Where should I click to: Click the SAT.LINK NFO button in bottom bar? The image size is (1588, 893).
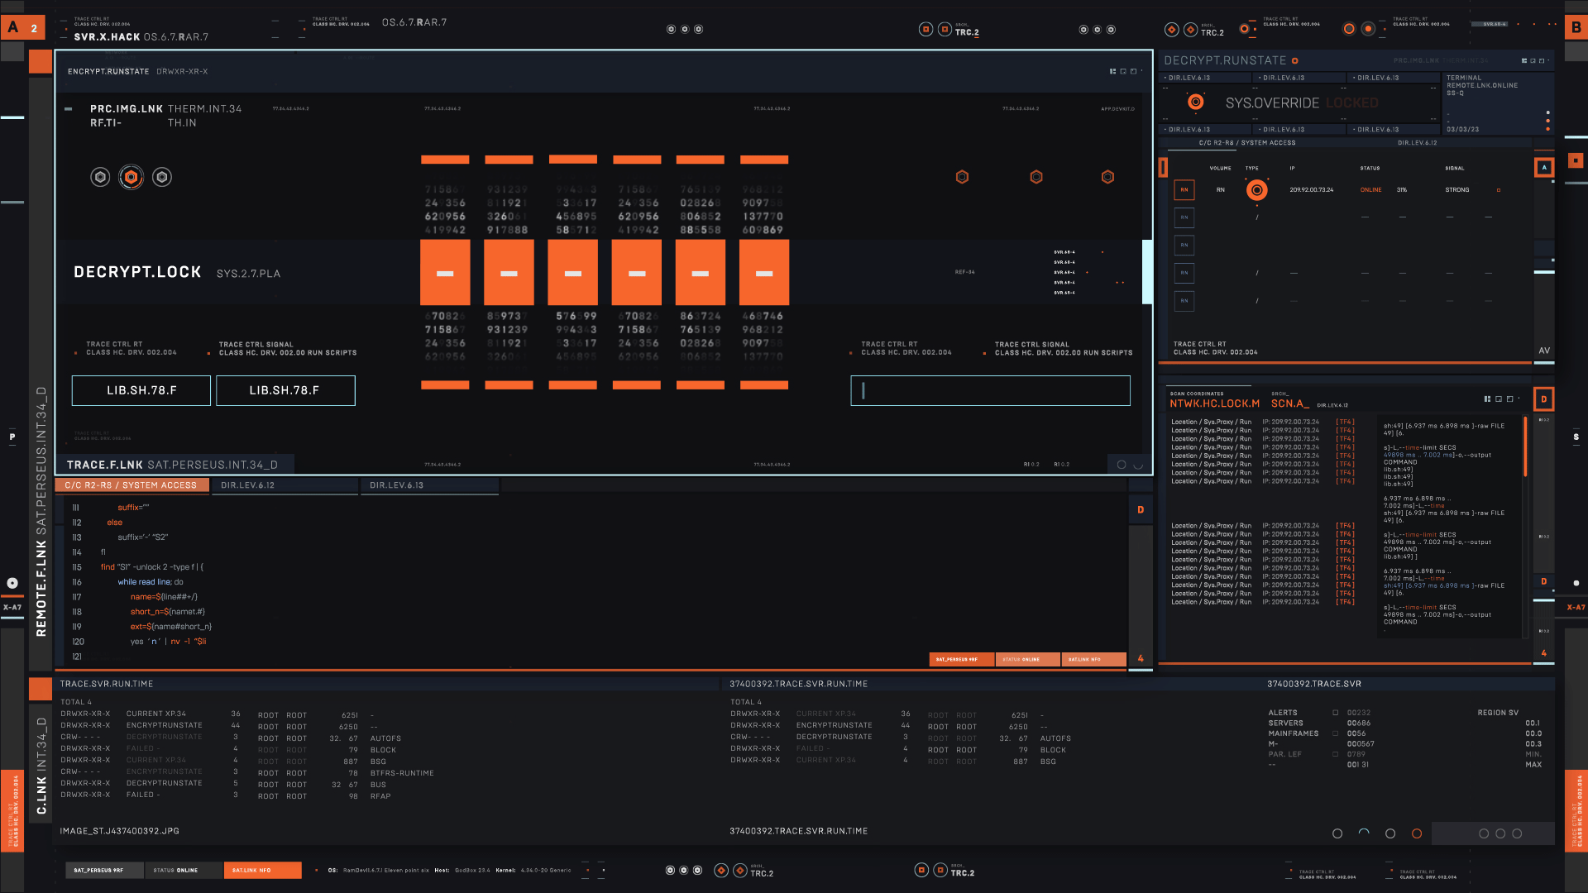[262, 870]
